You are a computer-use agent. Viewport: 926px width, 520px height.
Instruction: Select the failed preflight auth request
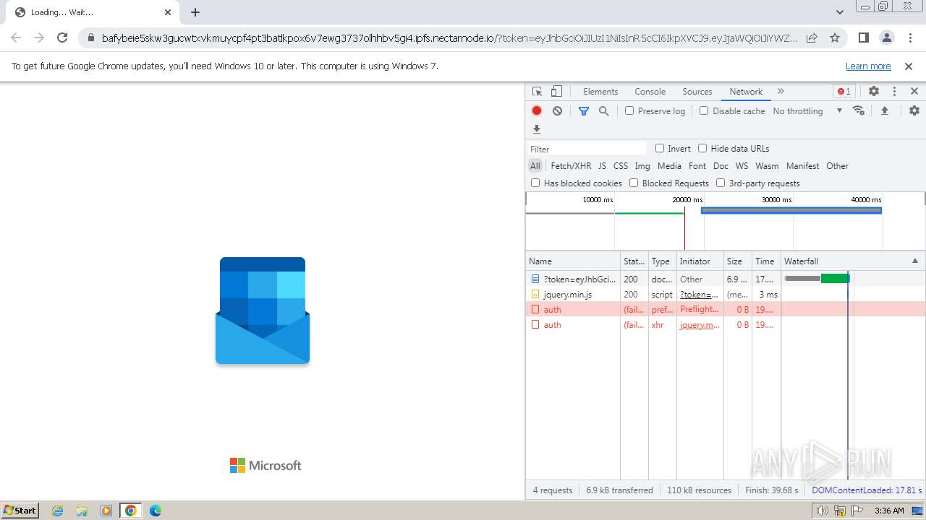pyautogui.click(x=726, y=309)
